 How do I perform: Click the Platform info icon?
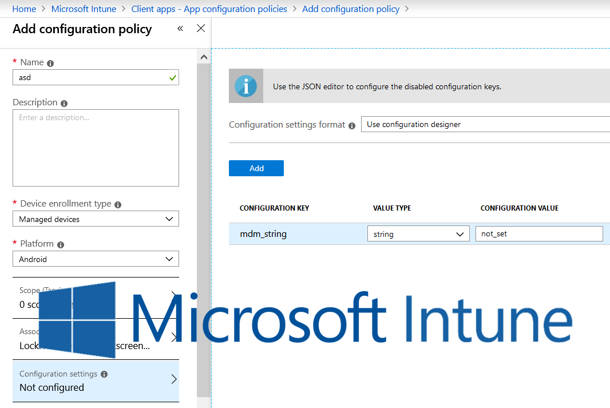[x=61, y=245]
